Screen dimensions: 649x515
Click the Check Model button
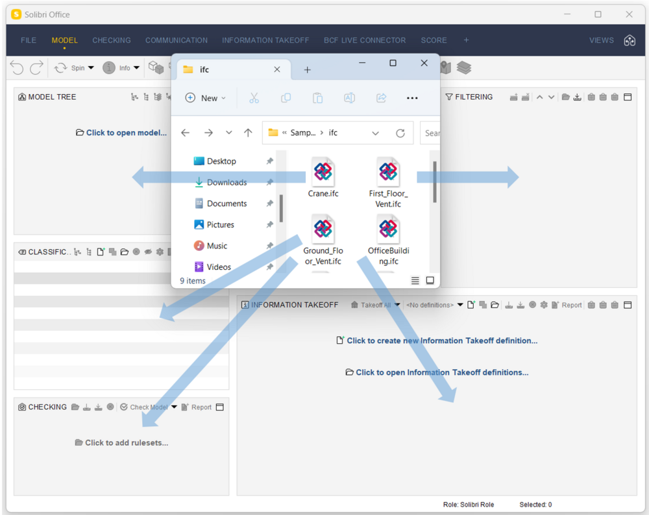point(144,407)
